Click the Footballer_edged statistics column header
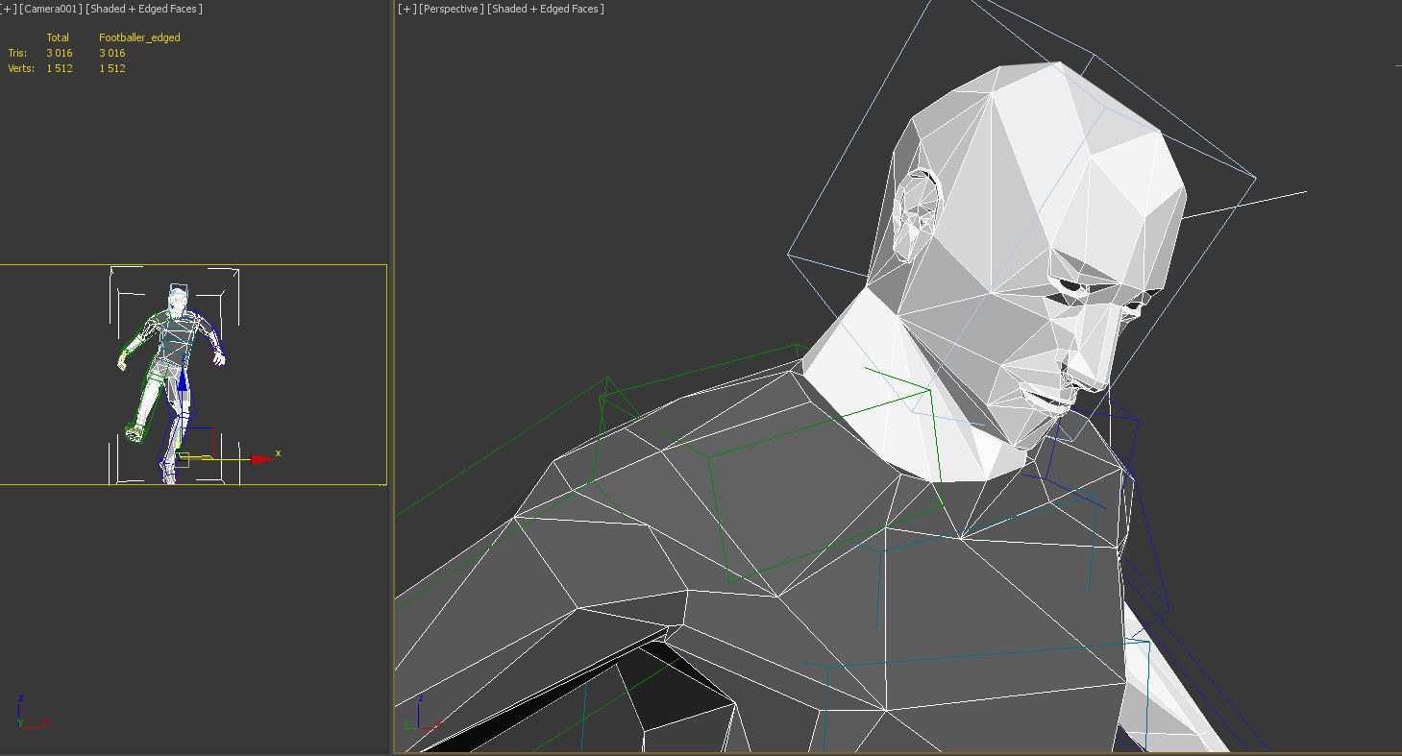The image size is (1402, 756). pos(139,37)
